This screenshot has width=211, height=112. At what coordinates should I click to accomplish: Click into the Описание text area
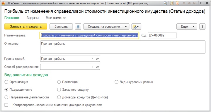pos(123,47)
